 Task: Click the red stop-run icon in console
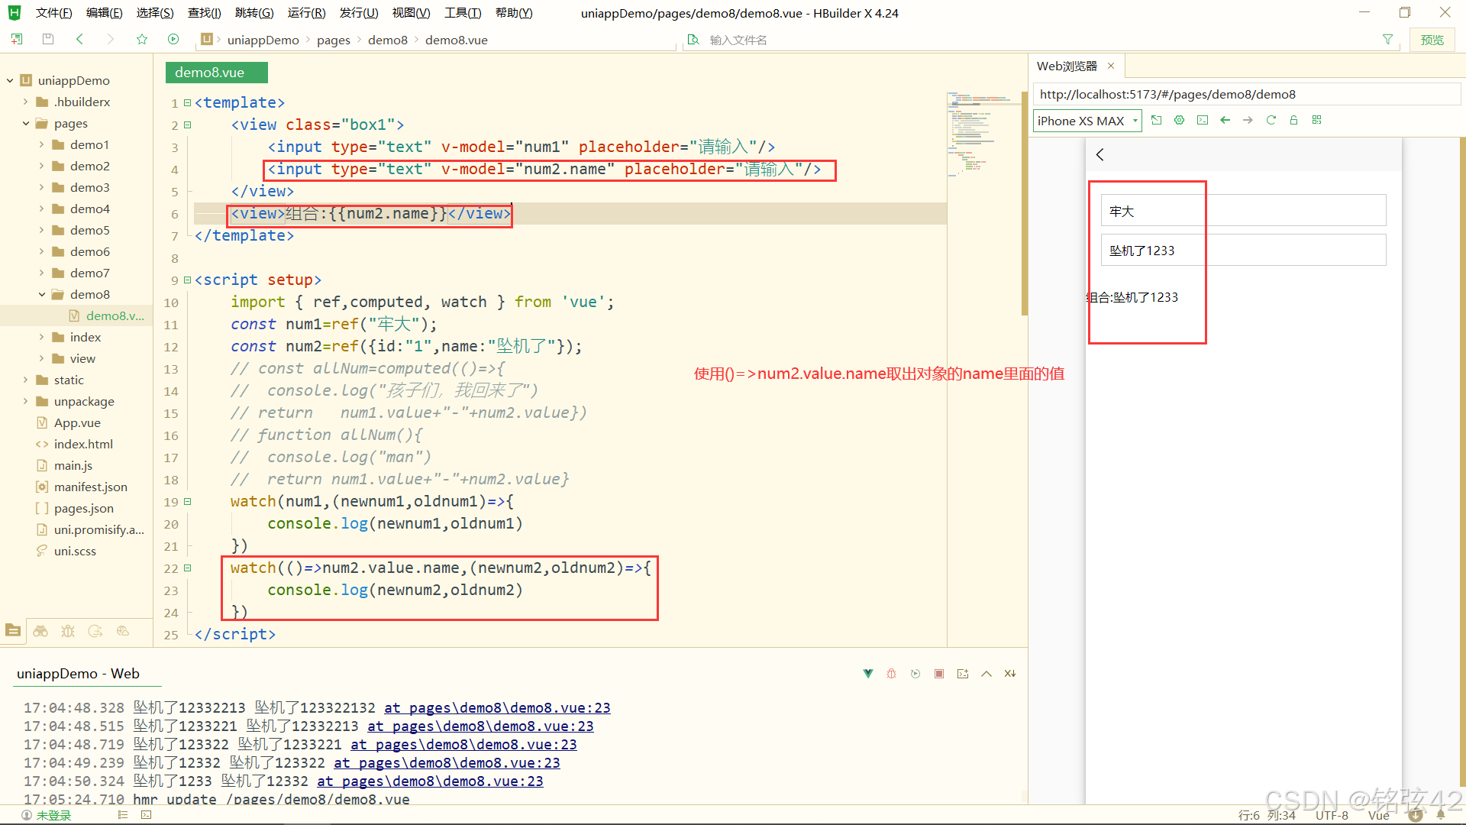[x=938, y=674]
